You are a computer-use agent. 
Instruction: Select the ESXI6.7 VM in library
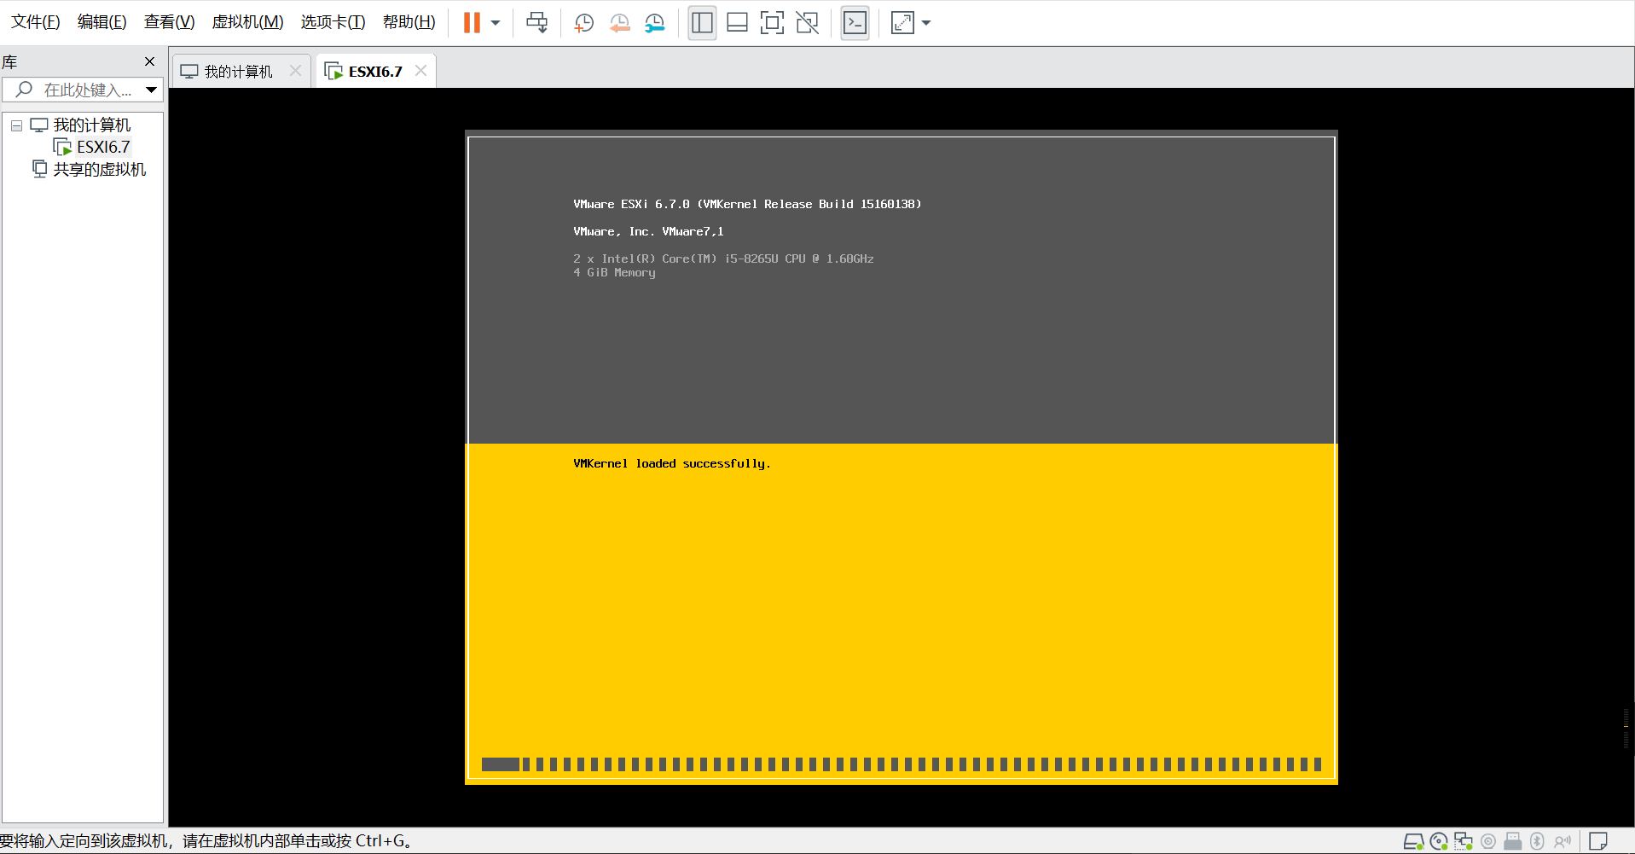[102, 148]
